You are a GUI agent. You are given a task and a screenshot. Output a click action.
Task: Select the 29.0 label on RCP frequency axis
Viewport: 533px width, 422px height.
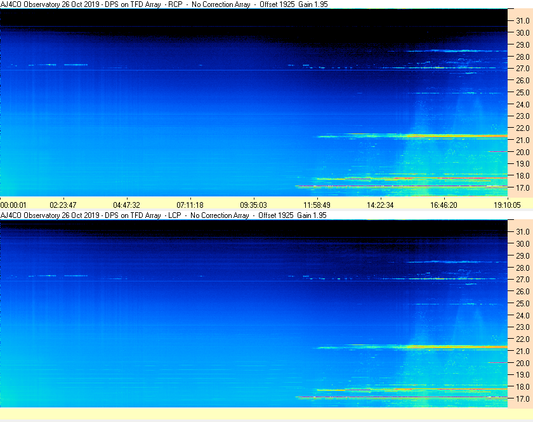pyautogui.click(x=523, y=44)
